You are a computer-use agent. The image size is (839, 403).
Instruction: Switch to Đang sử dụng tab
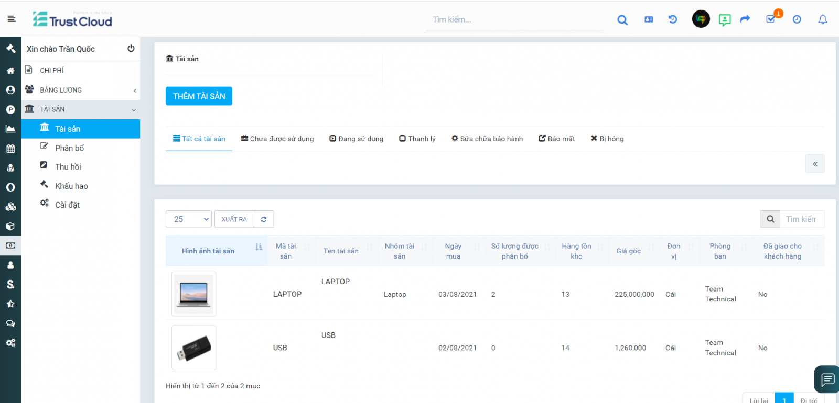357,139
